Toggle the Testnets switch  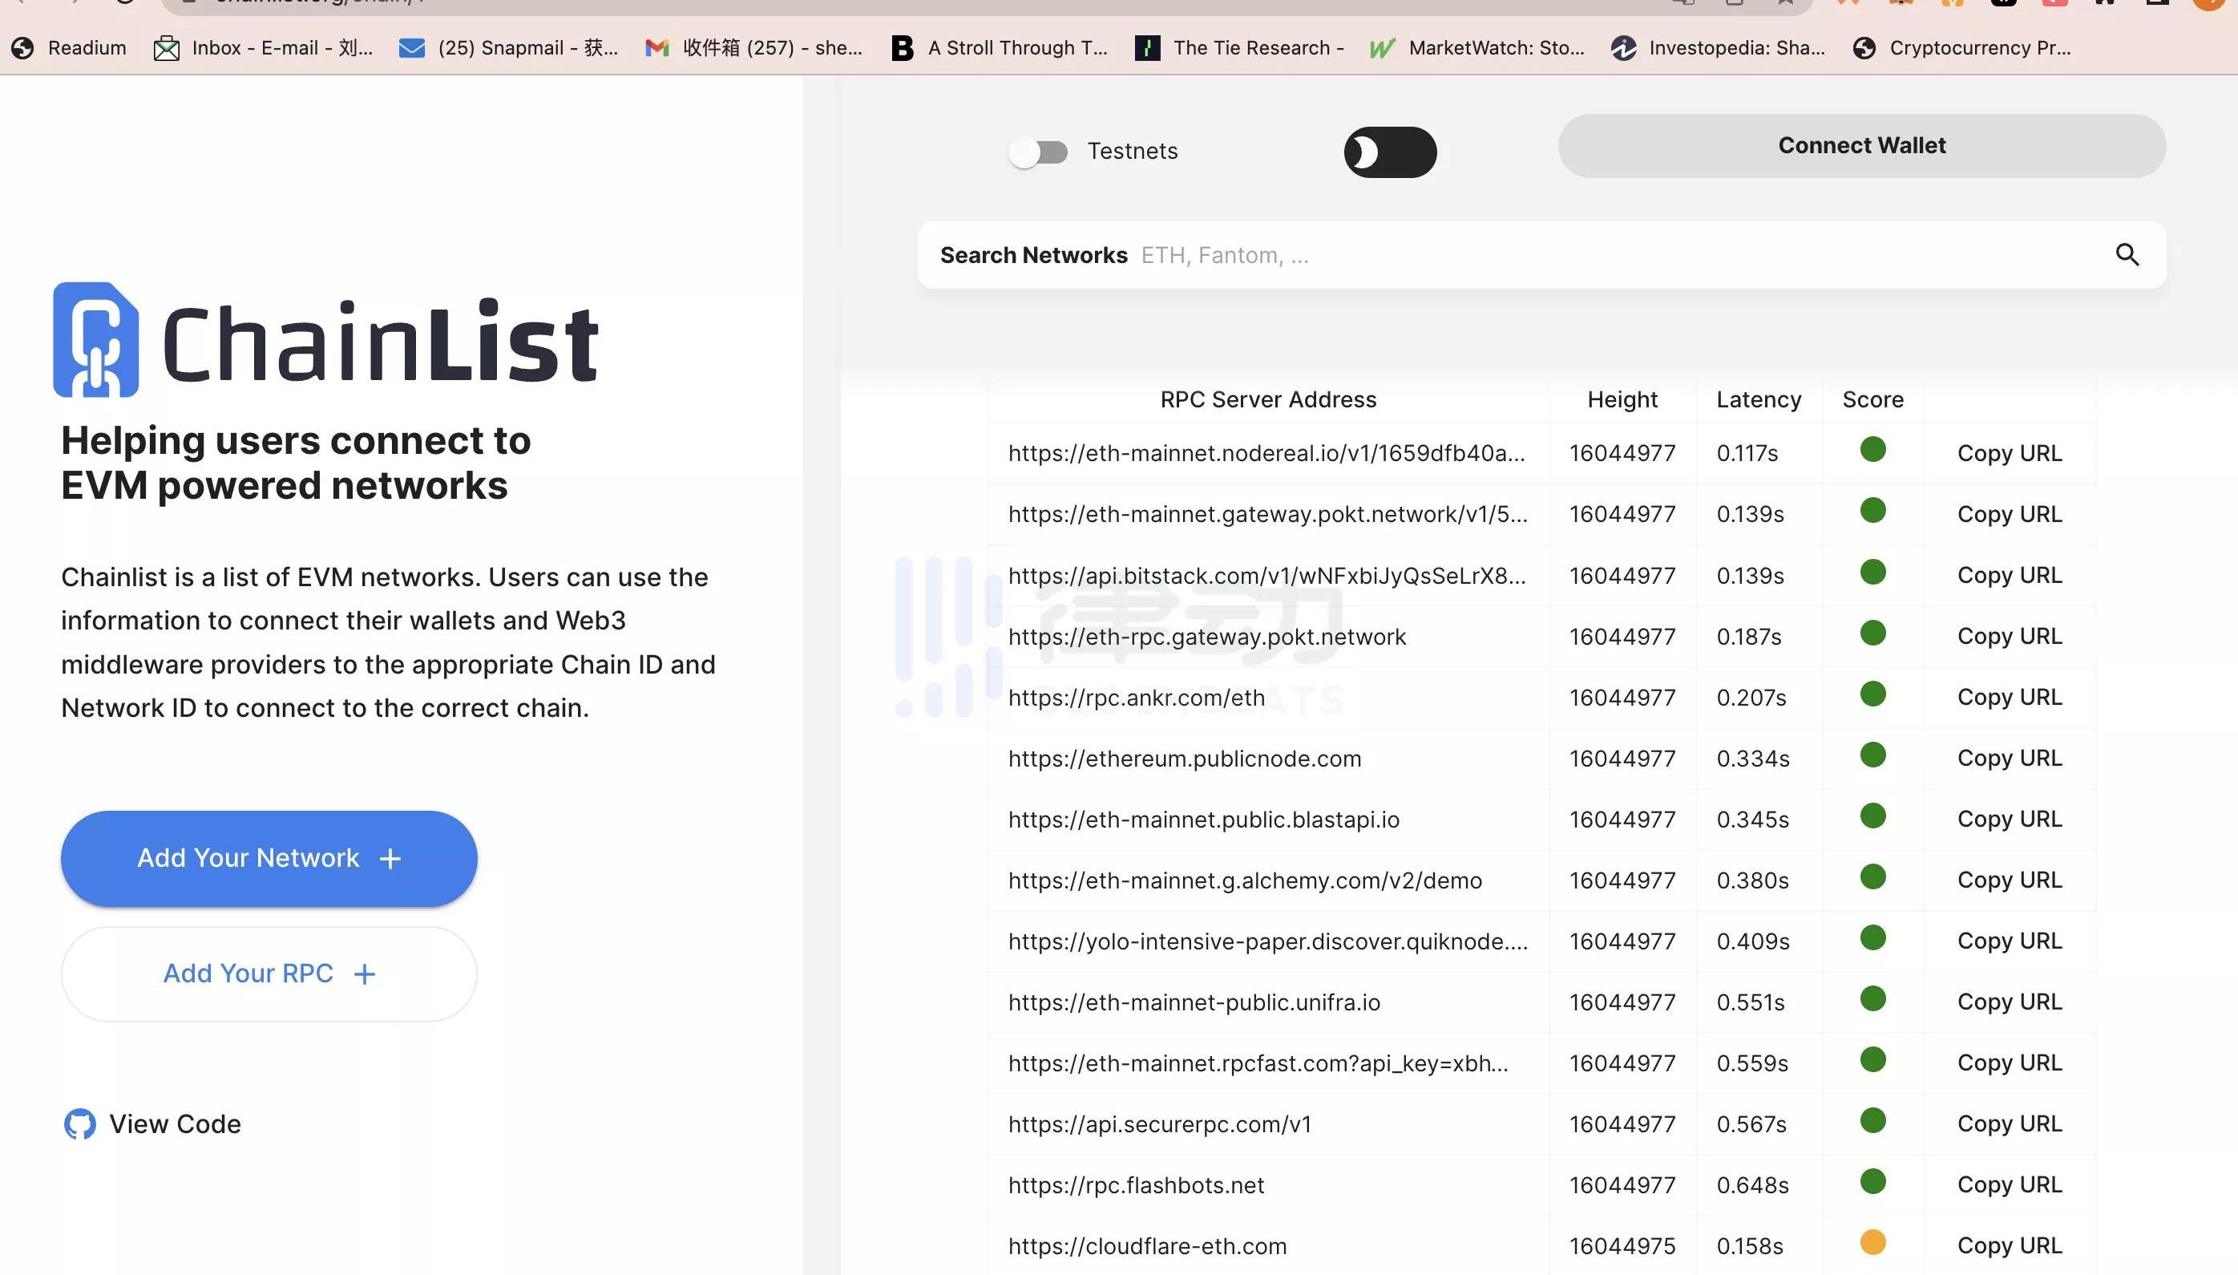[x=1038, y=152]
